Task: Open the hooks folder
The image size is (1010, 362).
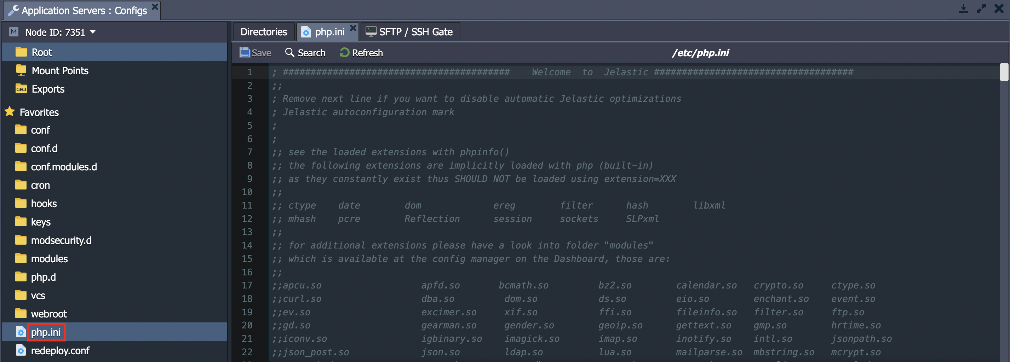Action: pyautogui.click(x=44, y=204)
